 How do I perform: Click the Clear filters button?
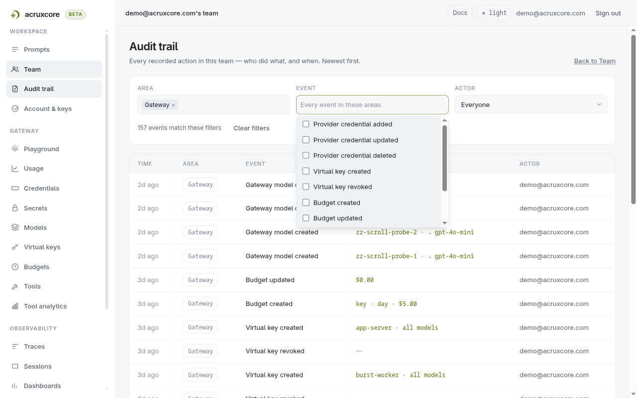(x=251, y=128)
